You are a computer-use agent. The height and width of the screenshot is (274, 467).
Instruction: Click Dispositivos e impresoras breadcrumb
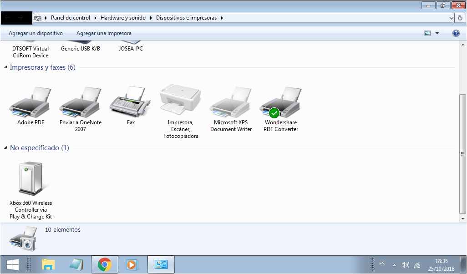[x=187, y=18]
